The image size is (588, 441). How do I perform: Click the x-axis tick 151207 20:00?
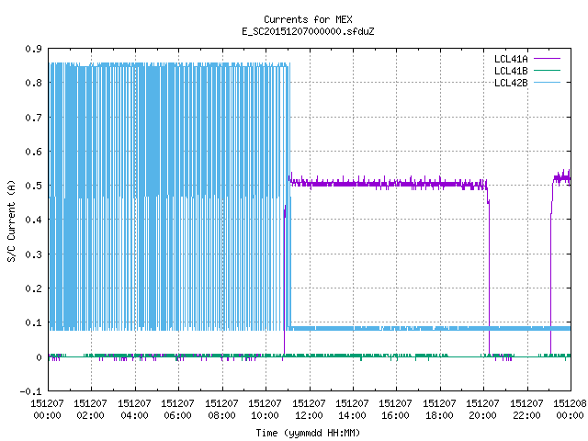tap(483, 409)
